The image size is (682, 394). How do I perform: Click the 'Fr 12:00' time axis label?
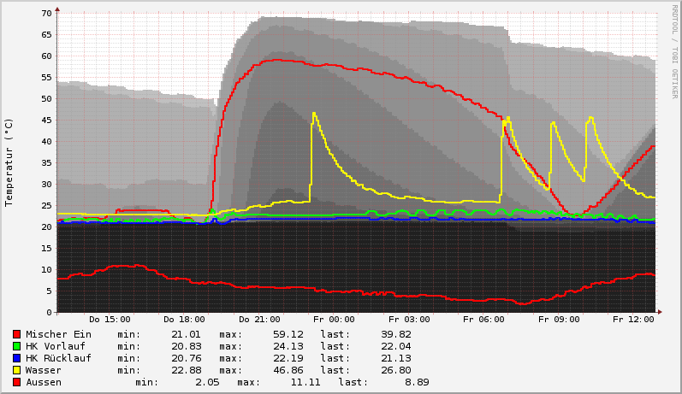tap(633, 320)
